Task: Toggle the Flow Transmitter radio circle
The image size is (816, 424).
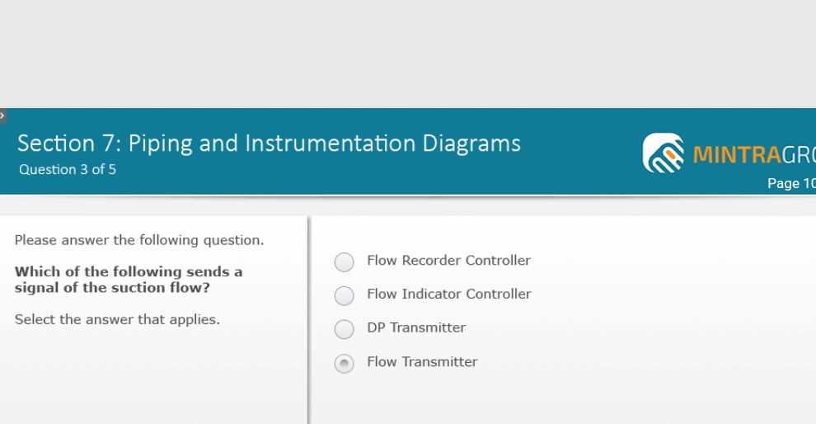Action: pyautogui.click(x=344, y=363)
